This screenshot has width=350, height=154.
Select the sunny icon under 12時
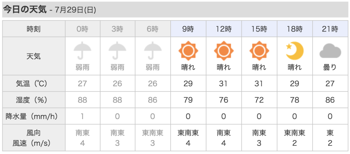click(224, 51)
